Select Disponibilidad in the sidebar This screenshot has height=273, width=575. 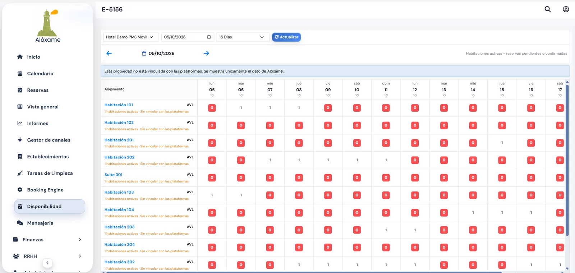coord(50,207)
